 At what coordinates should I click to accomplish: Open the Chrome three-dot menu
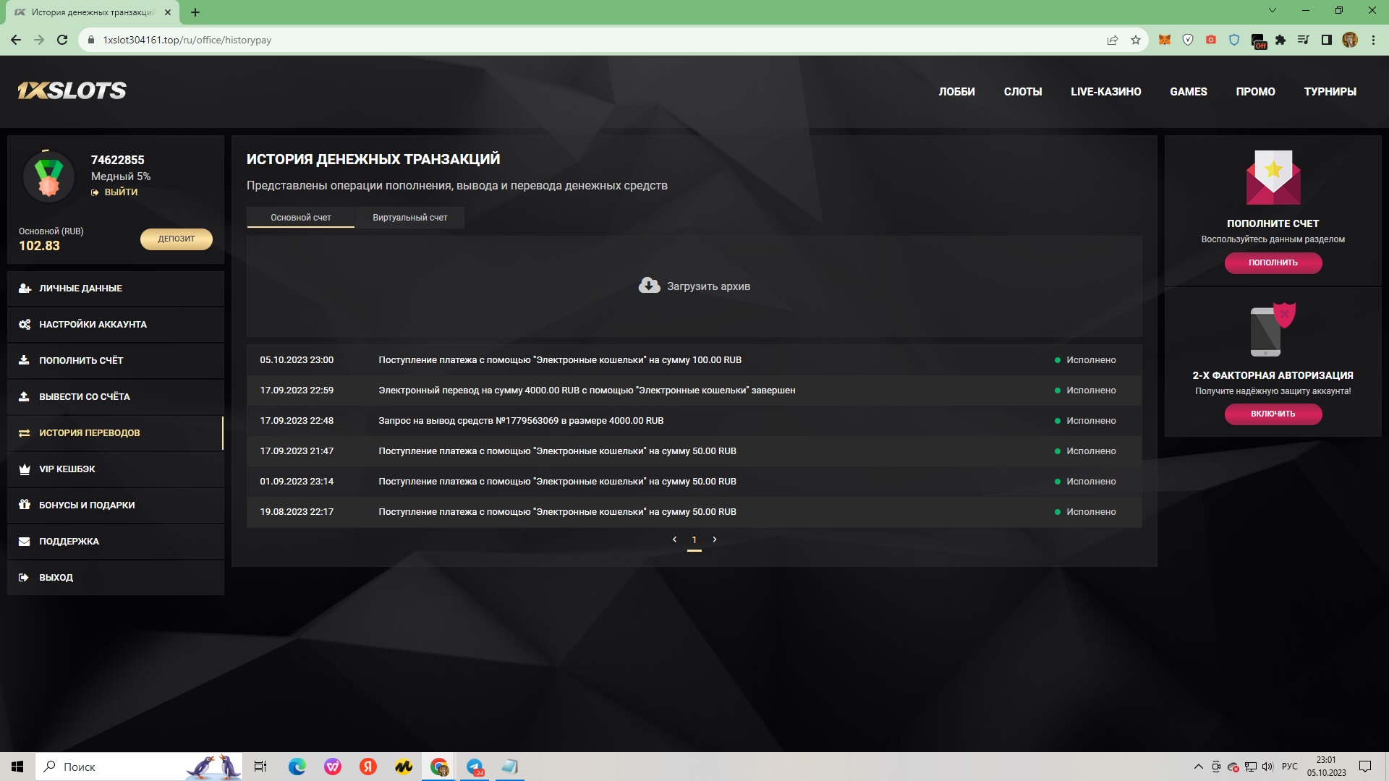(x=1373, y=40)
